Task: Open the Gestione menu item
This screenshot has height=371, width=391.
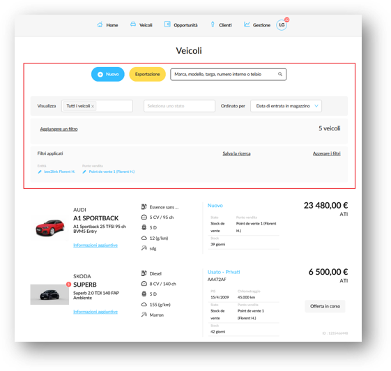Action: [x=257, y=24]
